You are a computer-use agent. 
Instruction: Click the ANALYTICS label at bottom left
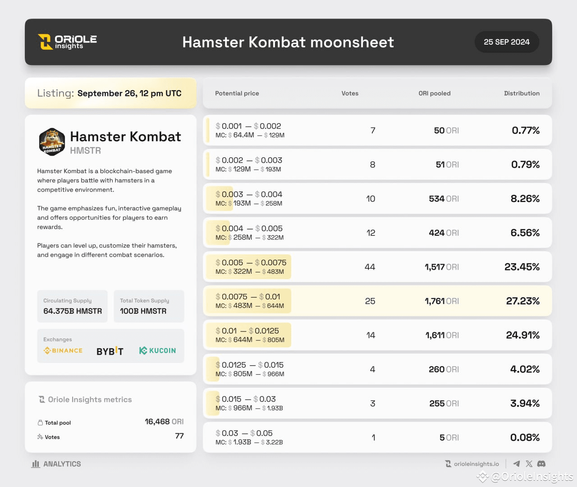pos(62,464)
